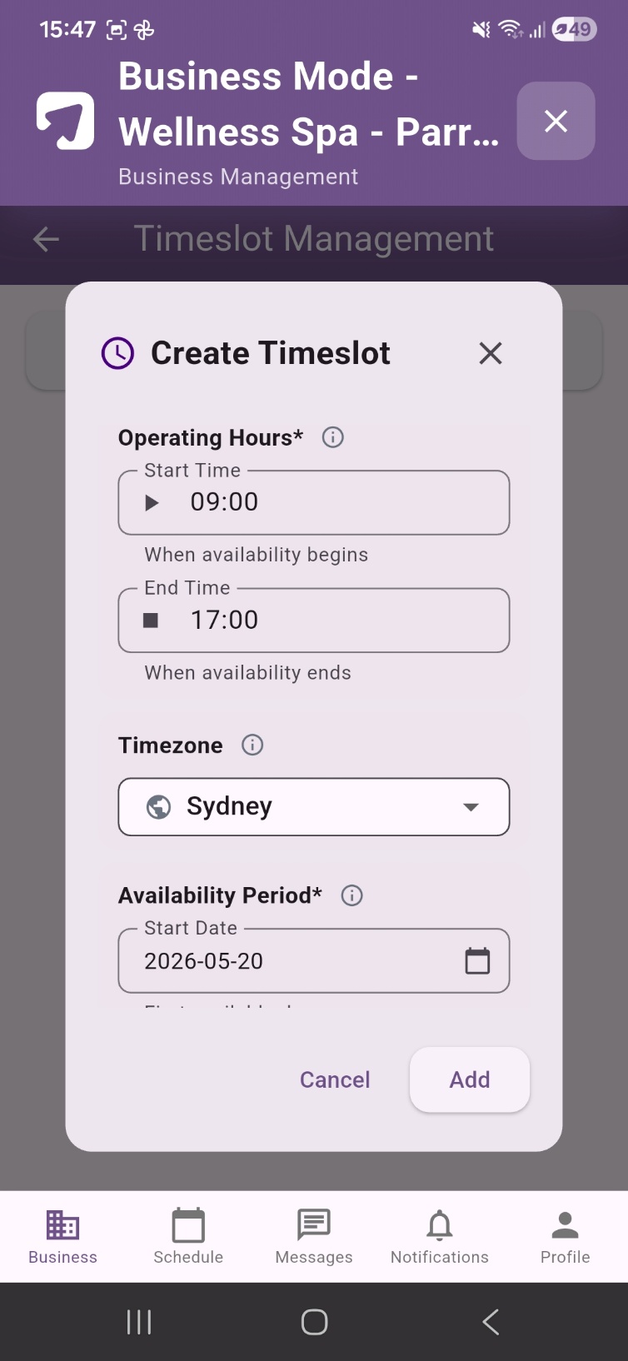Expand the Sydney timezone dropdown
This screenshot has width=628, height=1361.
tap(314, 806)
